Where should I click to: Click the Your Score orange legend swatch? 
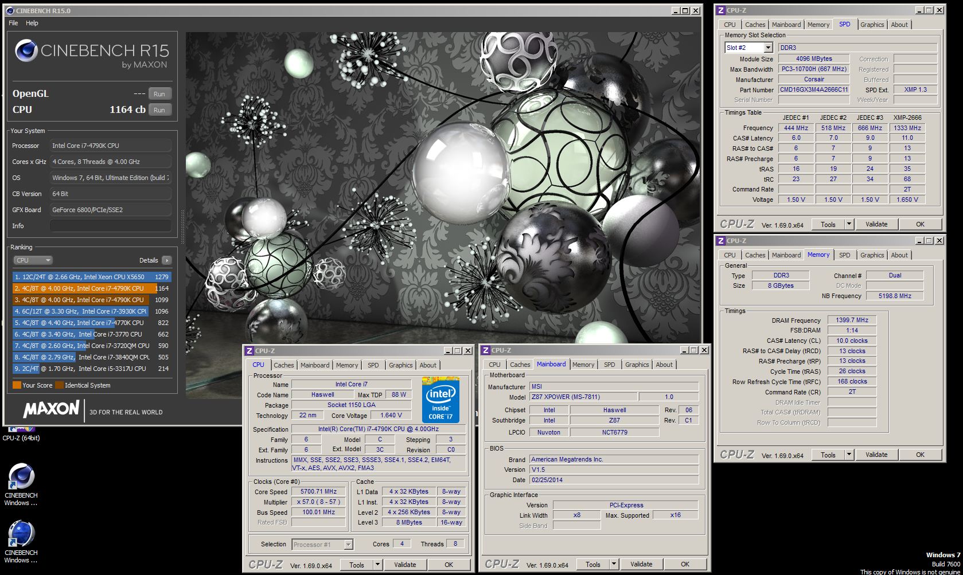click(x=17, y=385)
